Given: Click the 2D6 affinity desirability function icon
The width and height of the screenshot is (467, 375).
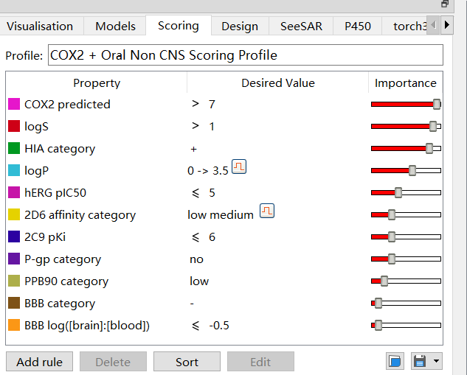Looking at the screenshot, I should 267,211.
